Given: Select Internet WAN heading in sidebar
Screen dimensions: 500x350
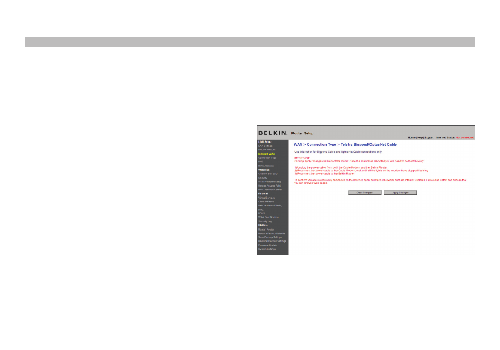Looking at the screenshot, I should [x=267, y=154].
